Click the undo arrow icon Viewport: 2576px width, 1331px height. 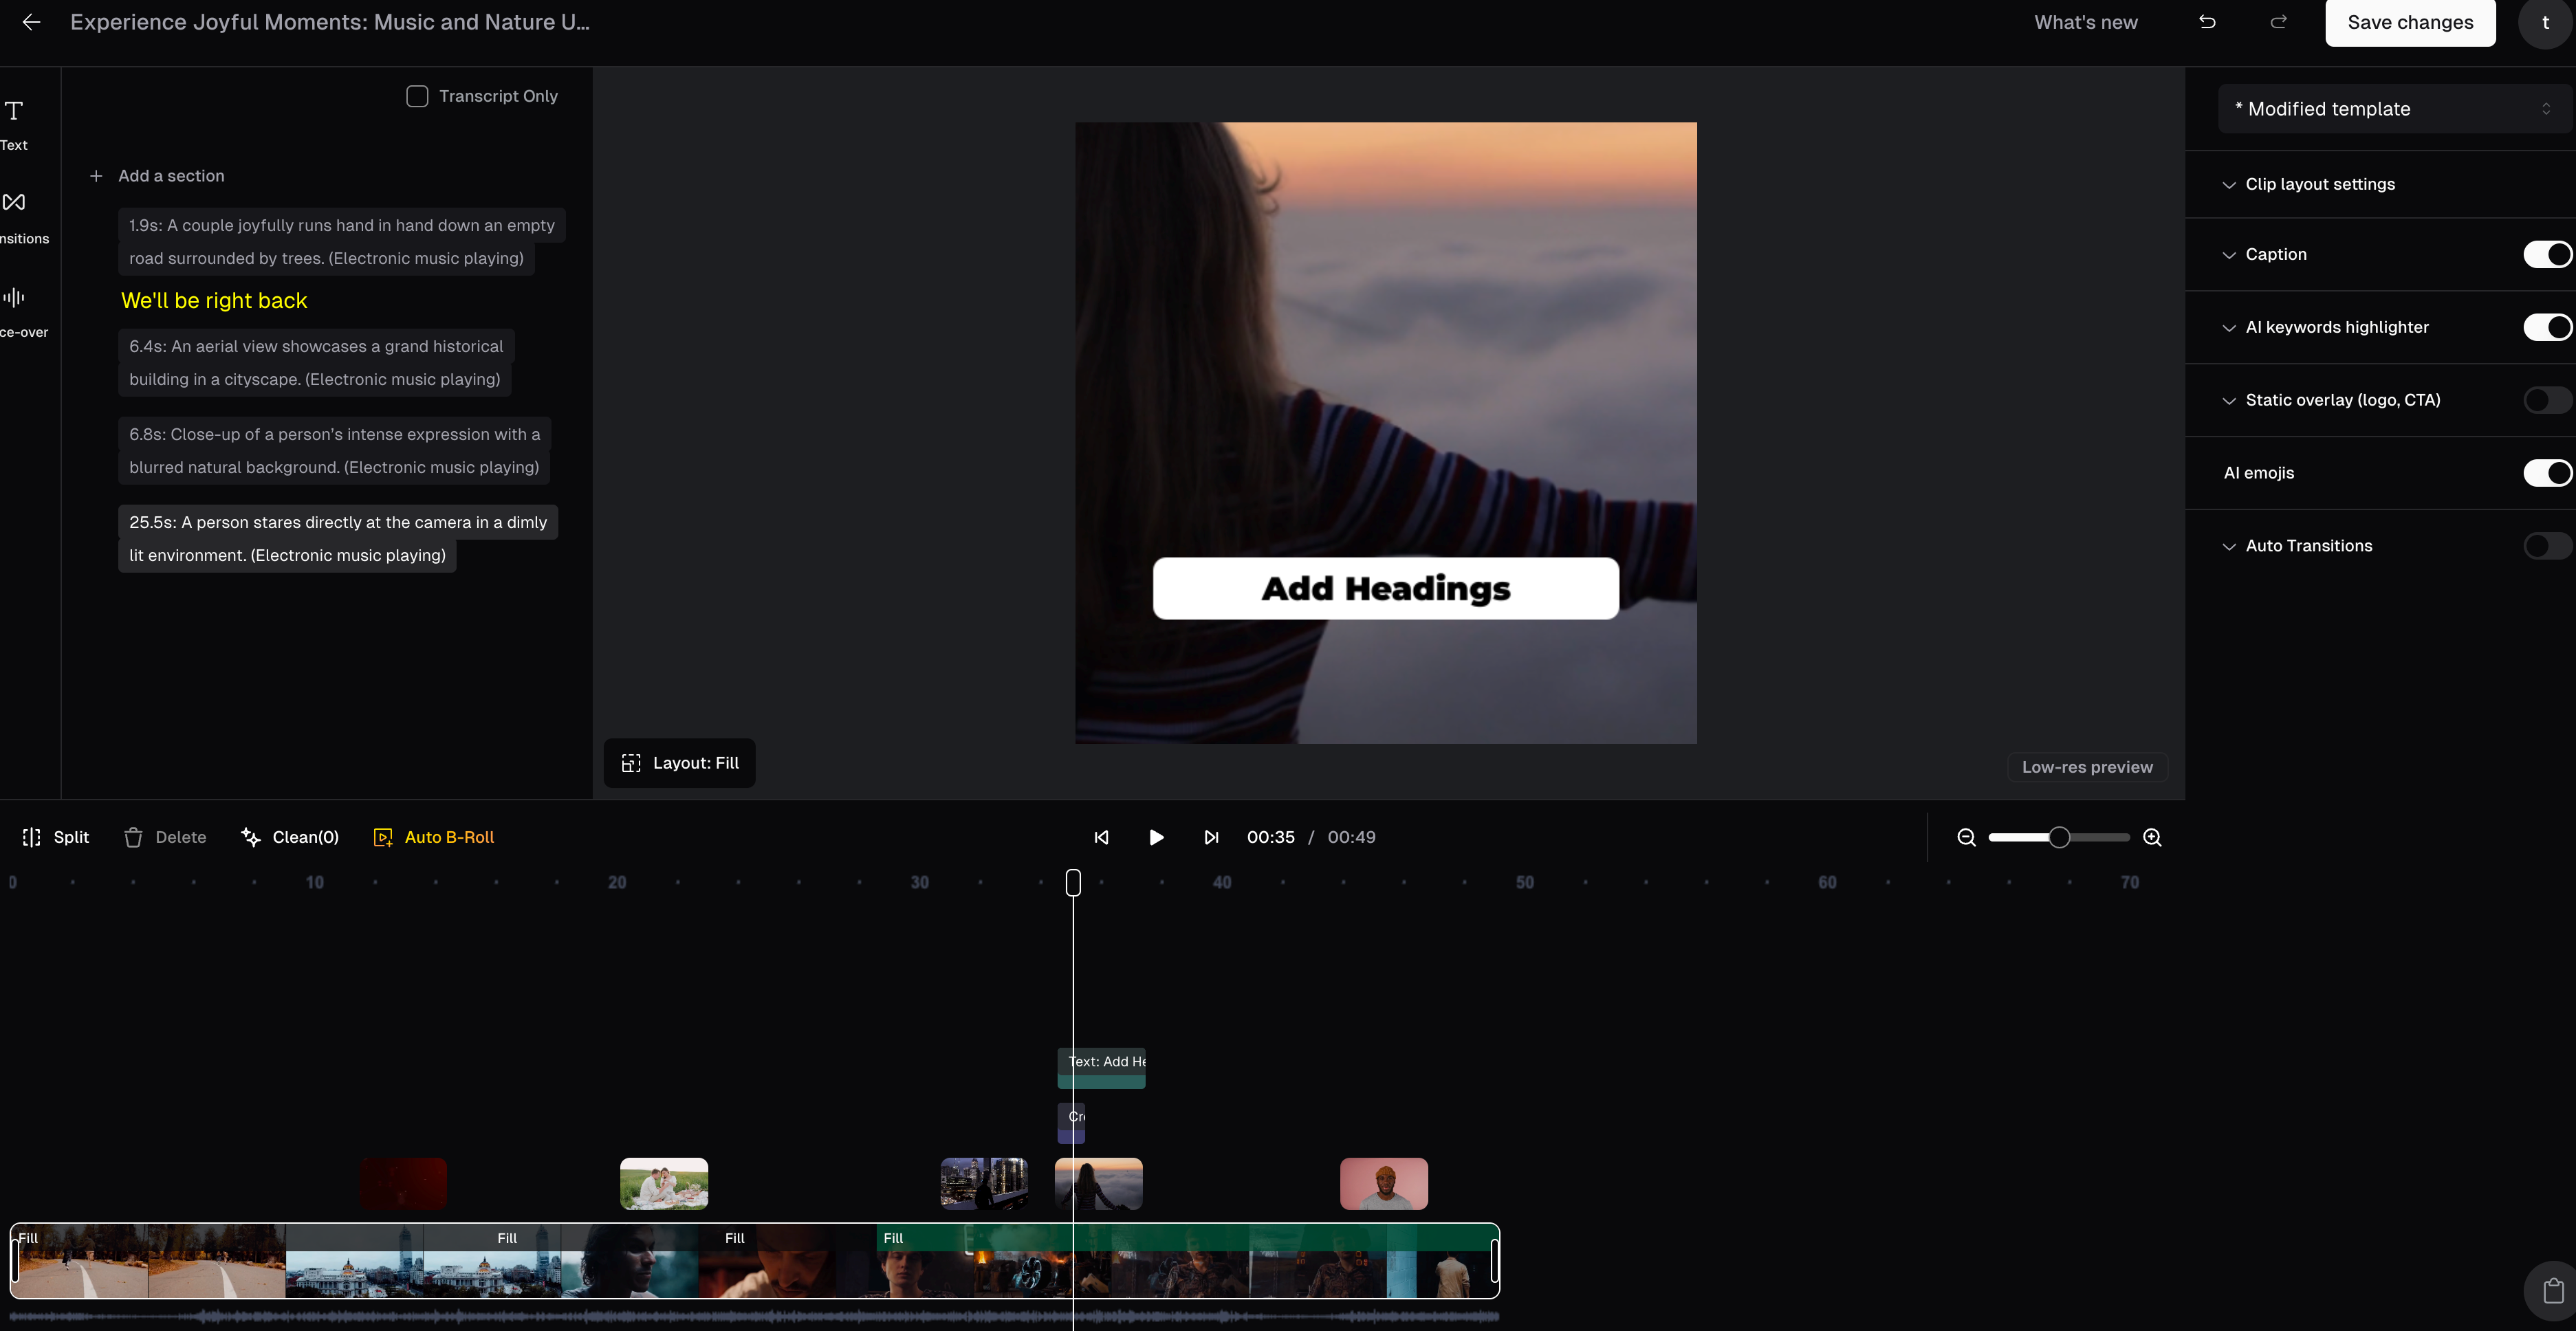(x=2207, y=22)
